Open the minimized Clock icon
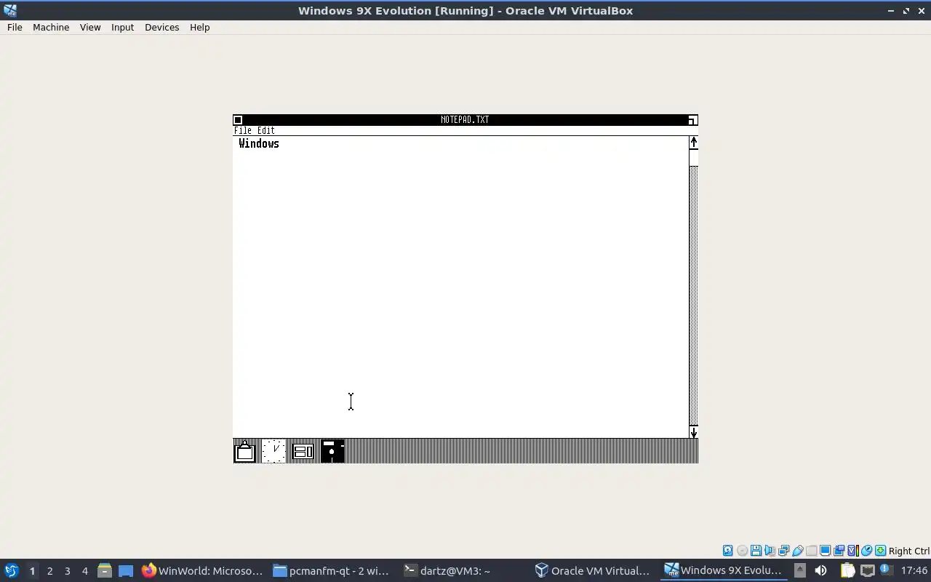The width and height of the screenshot is (931, 582). (x=273, y=451)
